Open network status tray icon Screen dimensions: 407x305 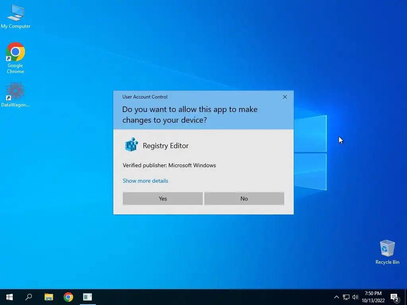pyautogui.click(x=346, y=297)
